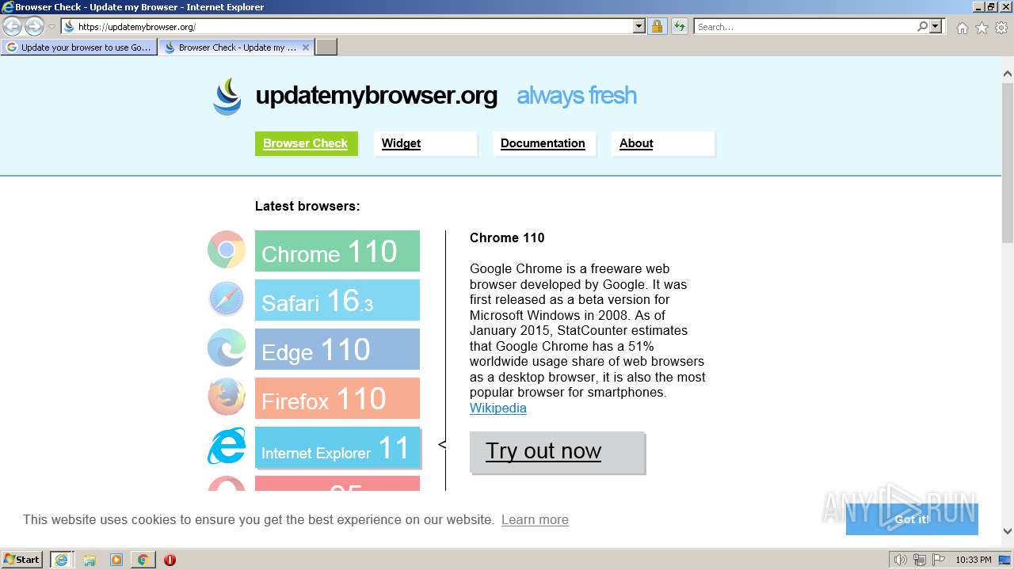
Task: Click the Chrome 110 description heading
Action: pos(507,237)
